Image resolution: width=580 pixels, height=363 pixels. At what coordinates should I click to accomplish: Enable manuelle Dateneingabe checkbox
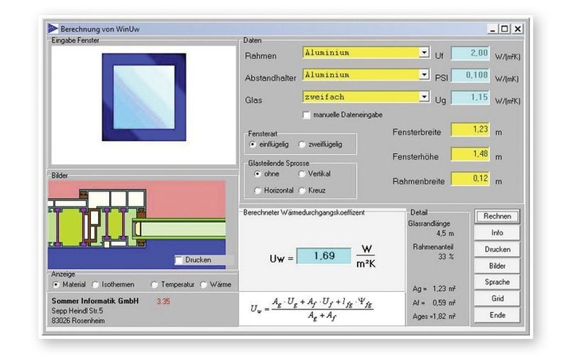307,116
